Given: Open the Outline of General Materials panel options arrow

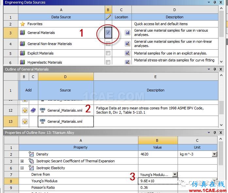Looking at the screenshot, I should click(x=209, y=69).
